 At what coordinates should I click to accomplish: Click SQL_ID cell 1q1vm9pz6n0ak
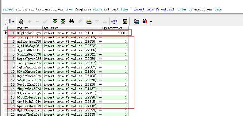(29, 67)
